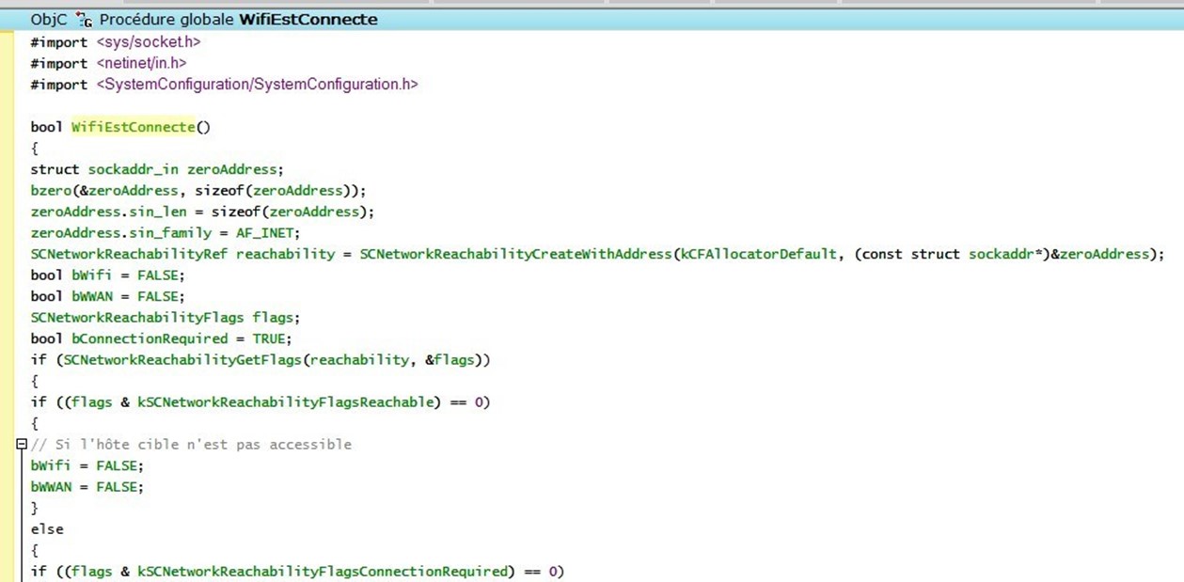The height and width of the screenshot is (582, 1184).
Task: Place cursor on the bzero(&zeroAddress) line
Action: pyautogui.click(x=198, y=190)
